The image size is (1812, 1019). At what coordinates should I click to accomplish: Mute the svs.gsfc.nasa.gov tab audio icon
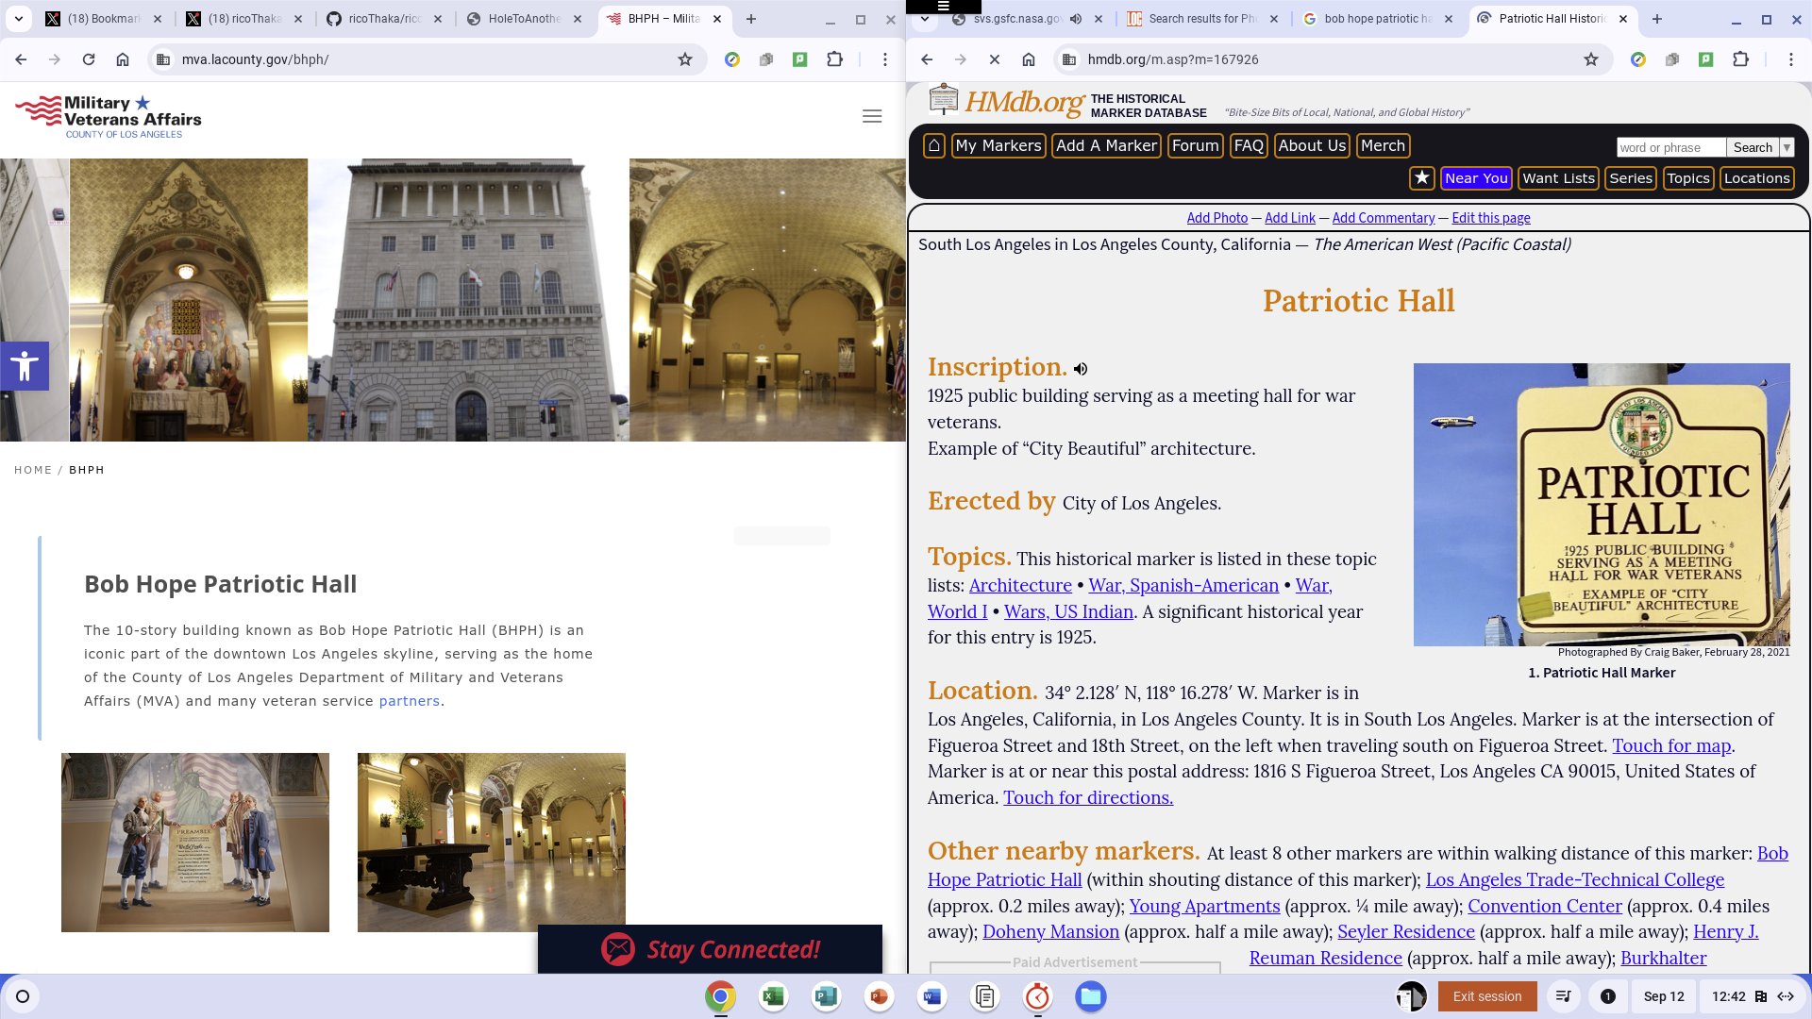pyautogui.click(x=1076, y=19)
